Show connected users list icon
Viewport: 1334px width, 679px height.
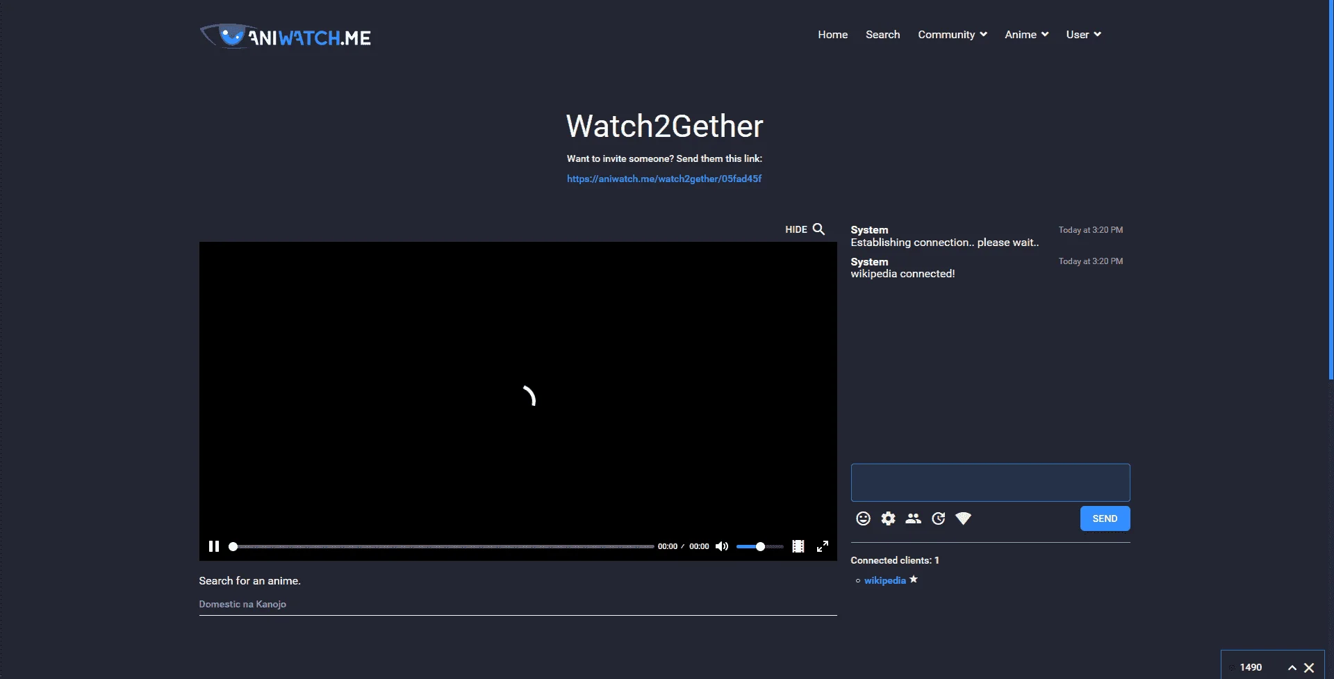[x=913, y=518]
